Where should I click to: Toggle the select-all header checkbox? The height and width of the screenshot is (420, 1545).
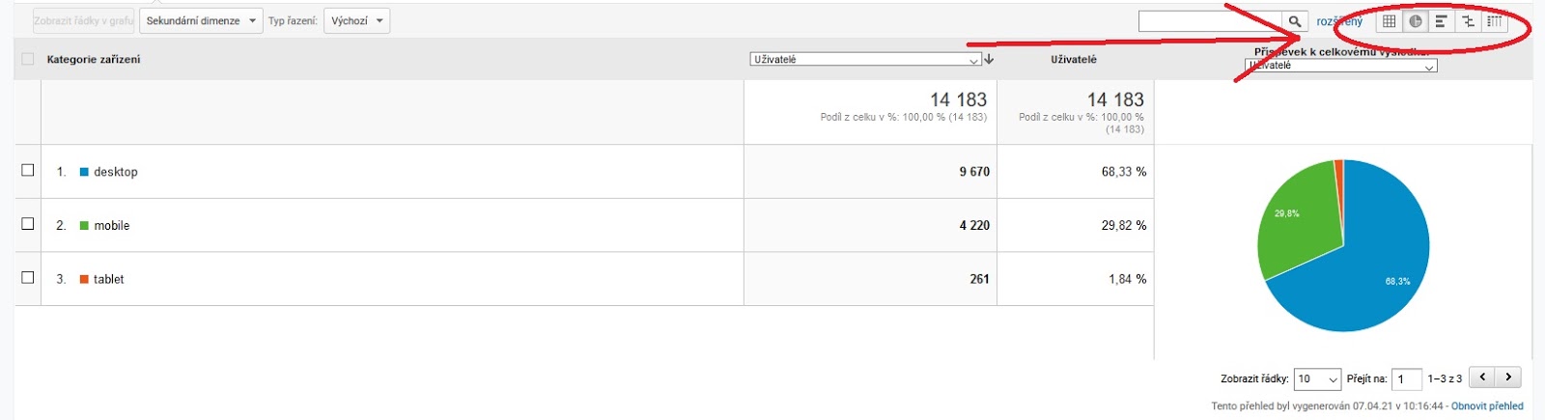pos(28,59)
